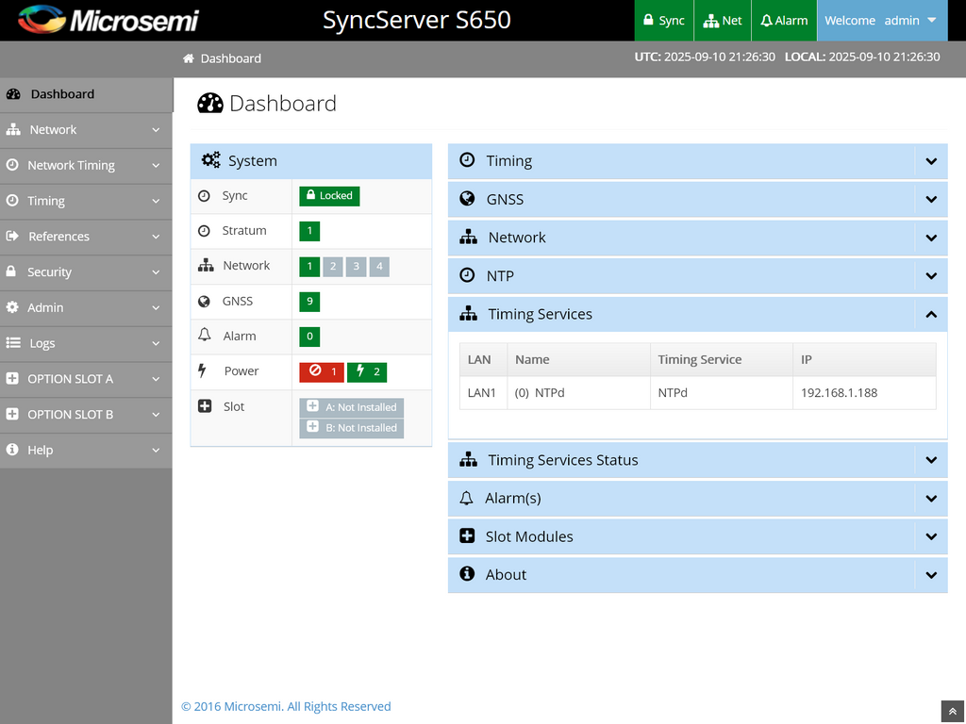Click Network port 4 gray badge

(379, 267)
